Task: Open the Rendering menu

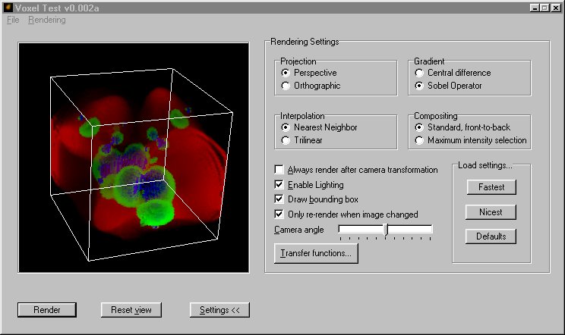Action: click(47, 20)
